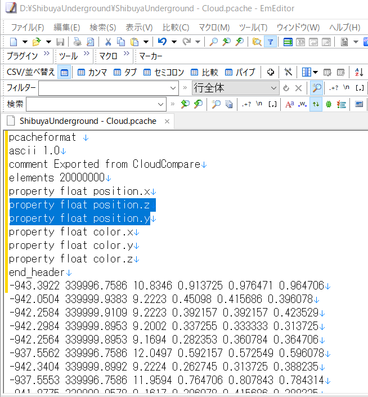Expand the New file dropdown arrow
This screenshot has height=397, width=368.
[x=25, y=42]
